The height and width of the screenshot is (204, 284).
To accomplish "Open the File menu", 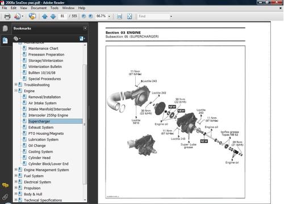I will pos(5,8).
